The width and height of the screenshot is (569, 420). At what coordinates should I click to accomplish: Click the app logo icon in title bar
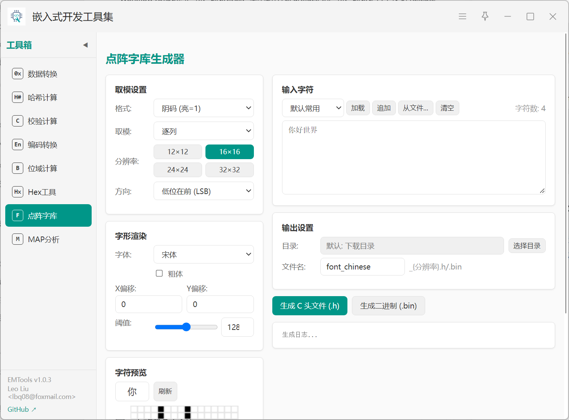pyautogui.click(x=17, y=17)
